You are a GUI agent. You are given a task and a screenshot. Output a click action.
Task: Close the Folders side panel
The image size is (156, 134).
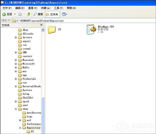tap(41, 25)
